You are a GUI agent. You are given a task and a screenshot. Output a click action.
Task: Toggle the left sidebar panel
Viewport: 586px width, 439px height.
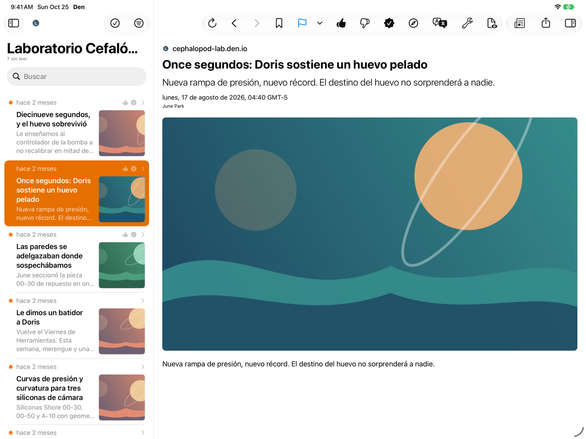pos(14,23)
